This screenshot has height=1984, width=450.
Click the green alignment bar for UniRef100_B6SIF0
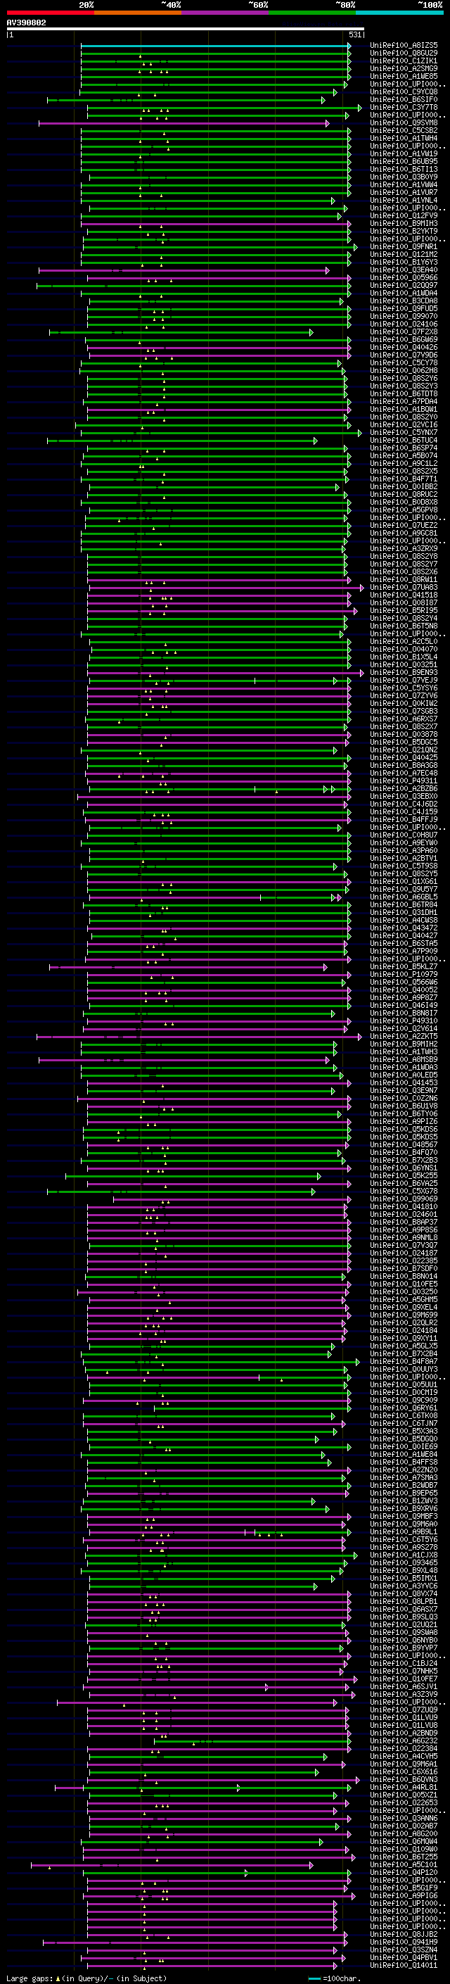pyautogui.click(x=186, y=100)
